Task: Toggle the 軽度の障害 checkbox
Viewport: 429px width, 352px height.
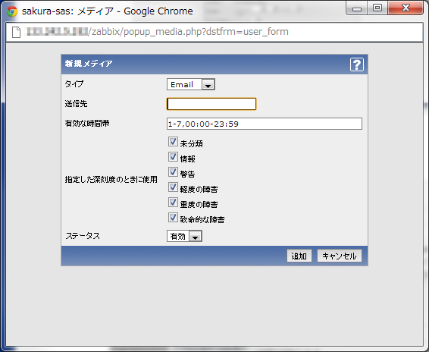Action: [x=173, y=187]
